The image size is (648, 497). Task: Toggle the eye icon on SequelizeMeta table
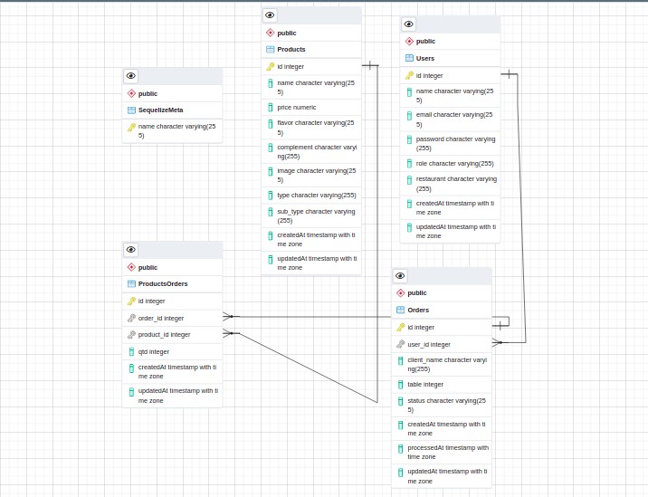click(131, 76)
